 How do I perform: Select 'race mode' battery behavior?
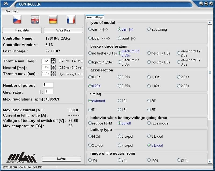(149, 123)
